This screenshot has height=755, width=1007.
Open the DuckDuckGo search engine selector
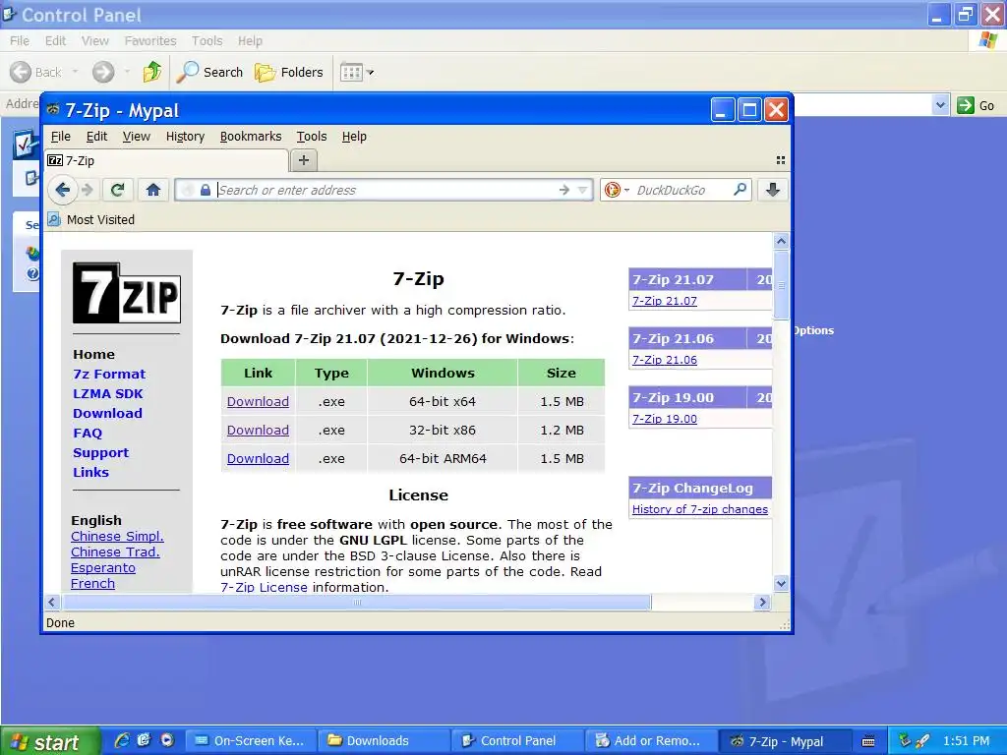pyautogui.click(x=617, y=190)
